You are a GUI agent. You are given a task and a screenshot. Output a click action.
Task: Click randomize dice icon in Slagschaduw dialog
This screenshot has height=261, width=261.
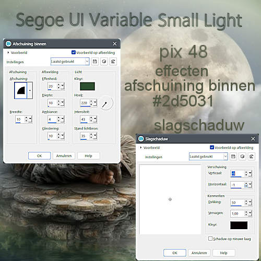(x=242, y=157)
